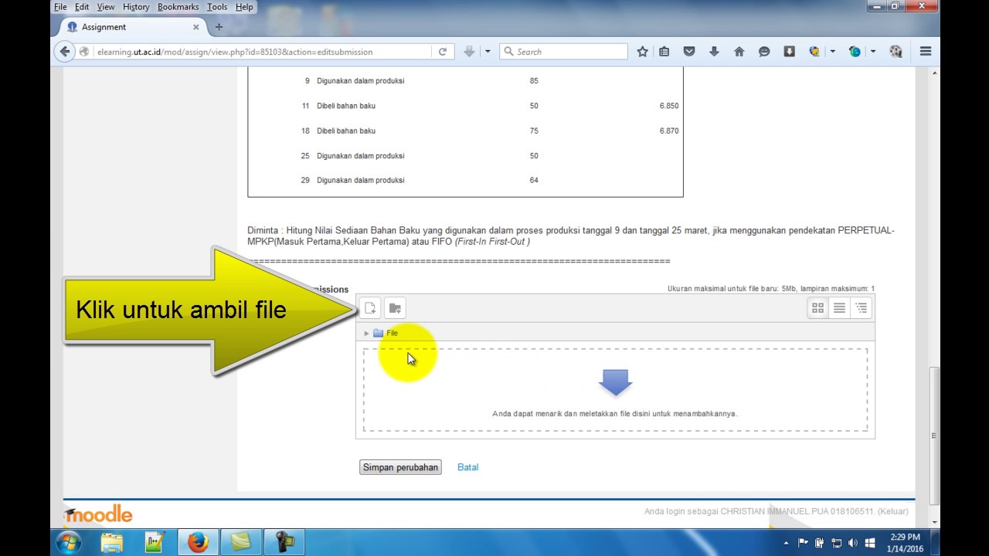Open dropdown next to download helper icon

click(x=488, y=52)
